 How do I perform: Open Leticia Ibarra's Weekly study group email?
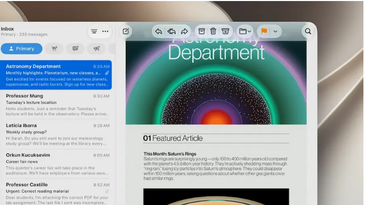56,134
